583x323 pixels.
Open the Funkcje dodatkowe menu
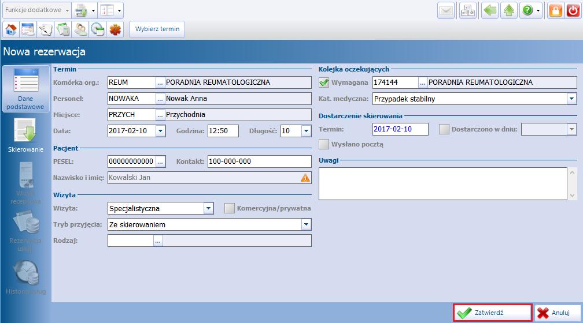[37, 10]
